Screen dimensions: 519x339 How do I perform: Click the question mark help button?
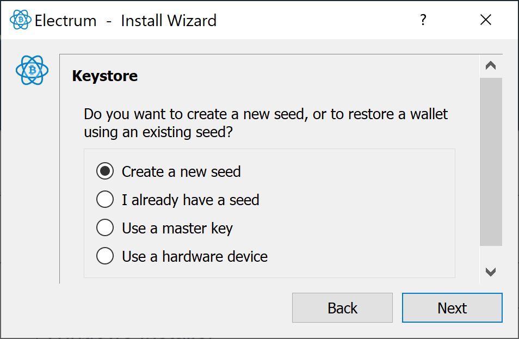pyautogui.click(x=423, y=20)
